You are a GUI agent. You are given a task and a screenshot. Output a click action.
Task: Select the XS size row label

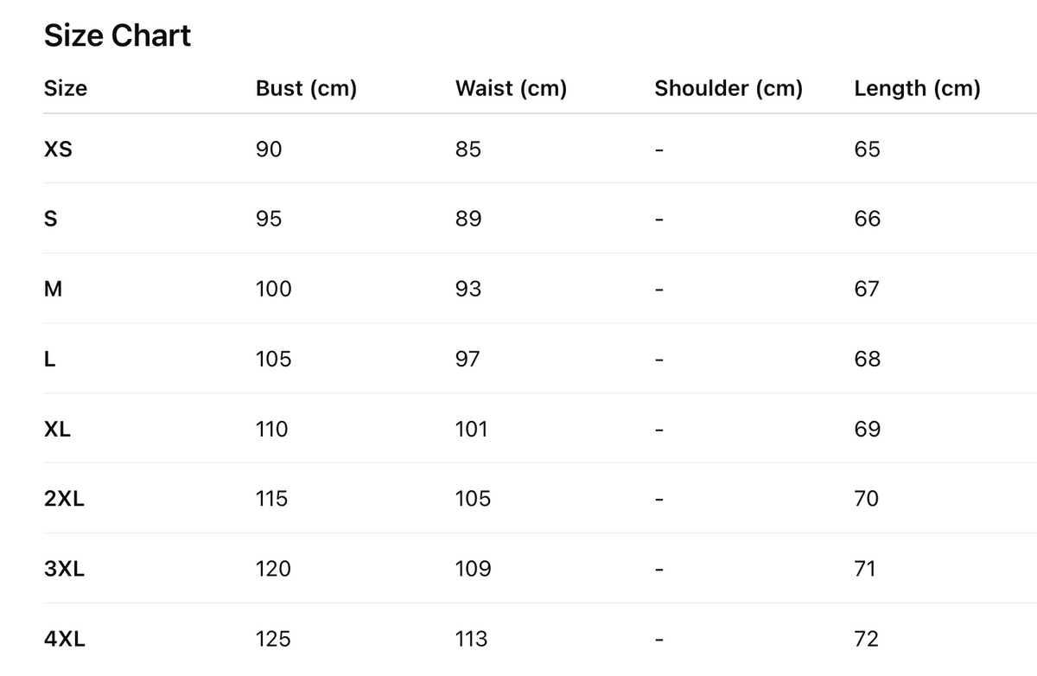click(58, 150)
